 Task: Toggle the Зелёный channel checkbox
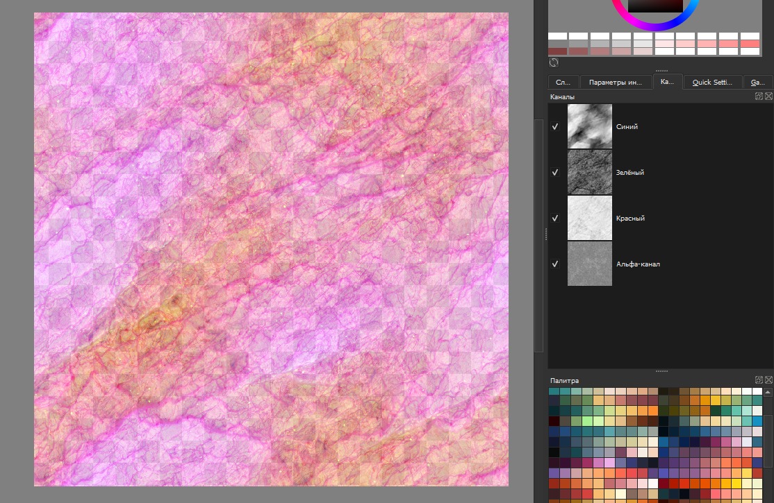pyautogui.click(x=555, y=172)
